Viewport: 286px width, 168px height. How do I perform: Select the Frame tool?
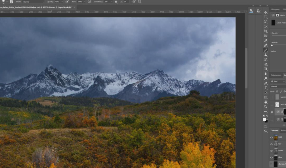coord(266,36)
